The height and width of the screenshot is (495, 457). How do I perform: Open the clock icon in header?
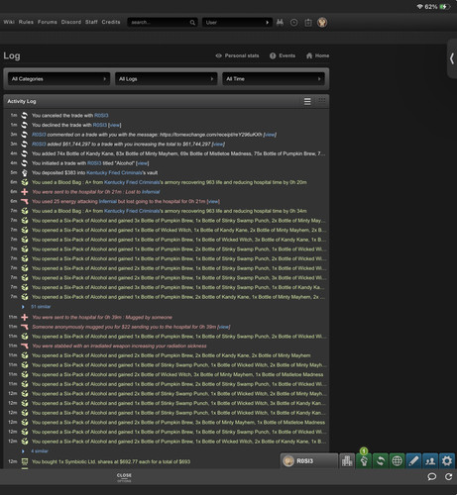coord(293,23)
